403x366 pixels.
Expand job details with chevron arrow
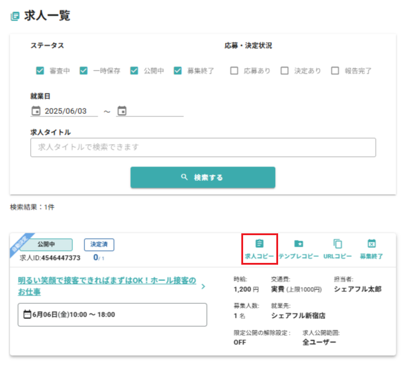click(203, 286)
